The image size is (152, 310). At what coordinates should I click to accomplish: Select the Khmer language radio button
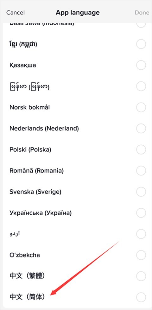(141, 44)
